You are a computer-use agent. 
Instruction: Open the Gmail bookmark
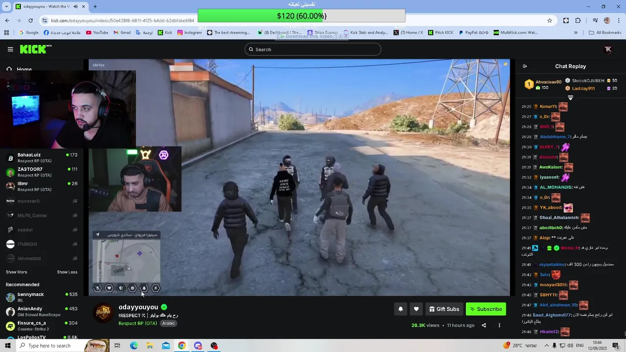[x=122, y=33]
